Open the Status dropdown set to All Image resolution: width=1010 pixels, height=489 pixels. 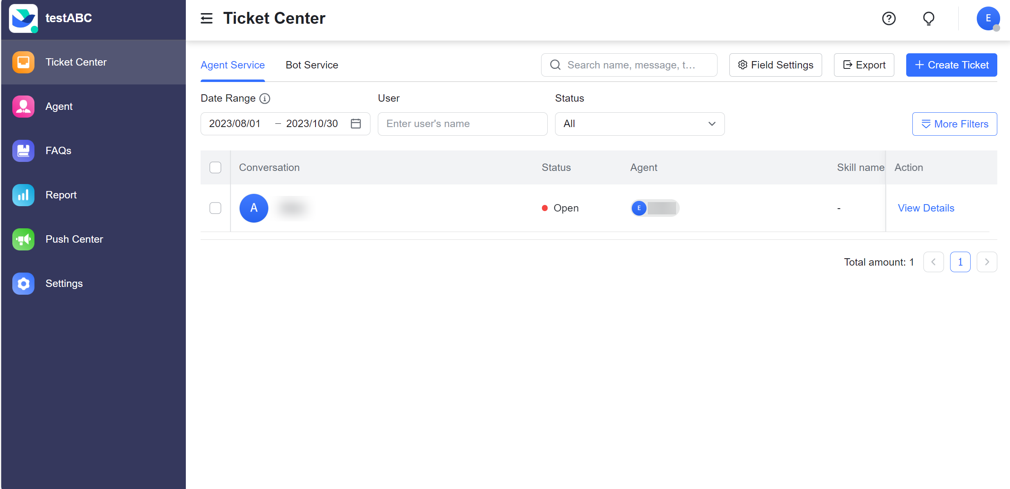[639, 123]
